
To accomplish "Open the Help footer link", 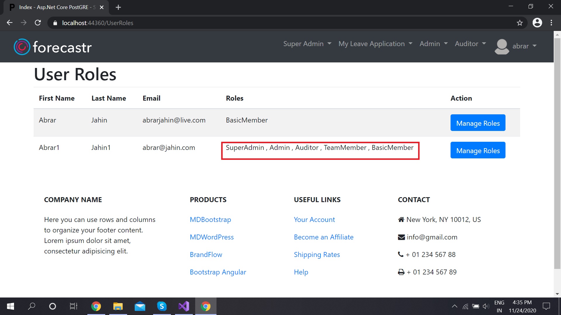I will [x=301, y=272].
